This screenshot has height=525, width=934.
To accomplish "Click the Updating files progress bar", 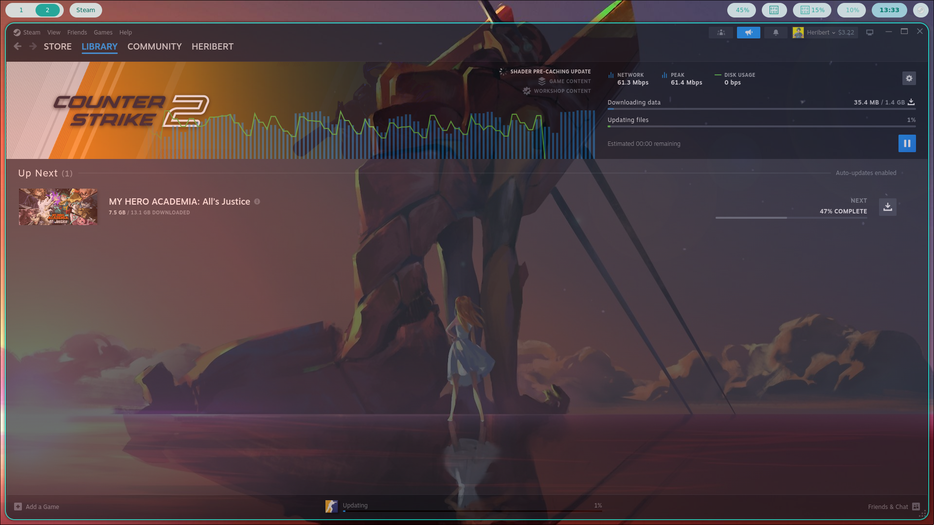I will [762, 126].
